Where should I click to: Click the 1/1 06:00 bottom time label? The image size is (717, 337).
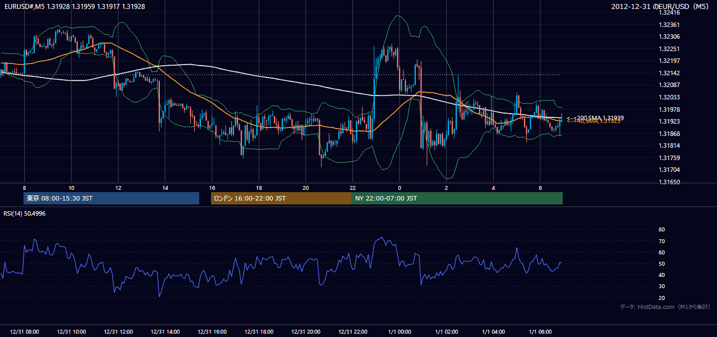[540, 332]
